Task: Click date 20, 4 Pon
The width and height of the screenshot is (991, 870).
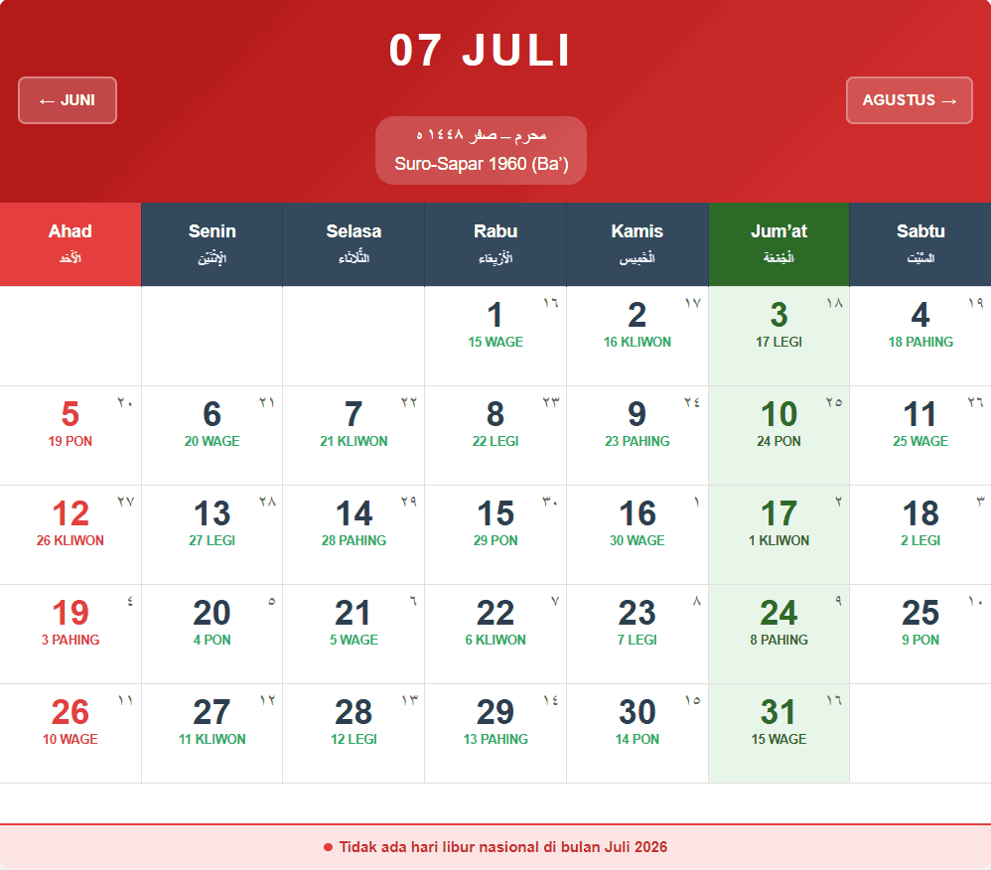Action: (x=212, y=635)
